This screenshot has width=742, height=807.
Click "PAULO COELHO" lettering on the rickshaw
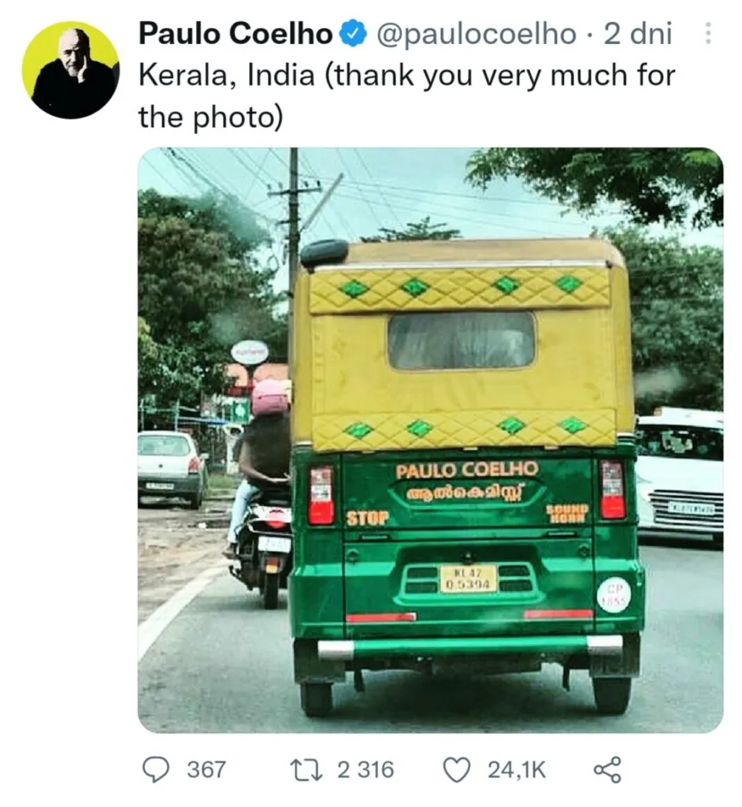[x=467, y=470]
